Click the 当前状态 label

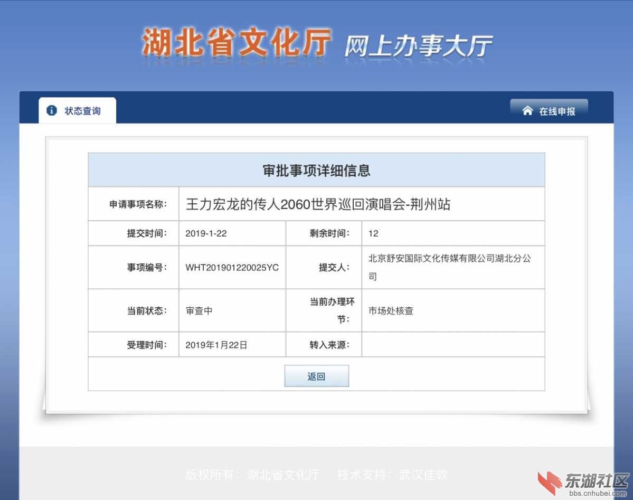pyautogui.click(x=147, y=310)
